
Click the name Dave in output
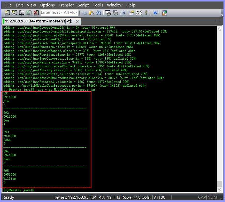pyautogui.click(x=7, y=159)
